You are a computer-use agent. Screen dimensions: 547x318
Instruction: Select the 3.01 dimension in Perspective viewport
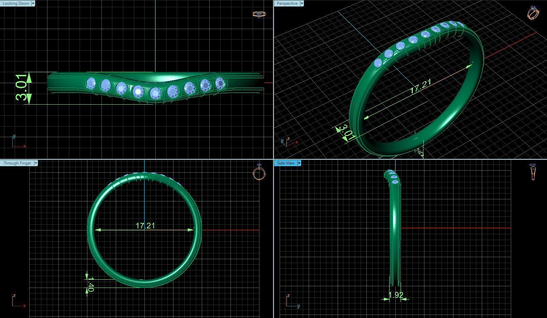[x=348, y=132]
